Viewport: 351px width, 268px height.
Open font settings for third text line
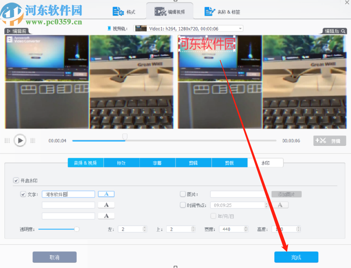[x=106, y=216]
